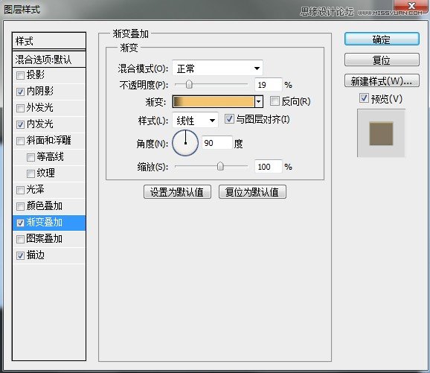Click the 缩放 scale slider handle
430x373 pixels.
click(x=220, y=166)
